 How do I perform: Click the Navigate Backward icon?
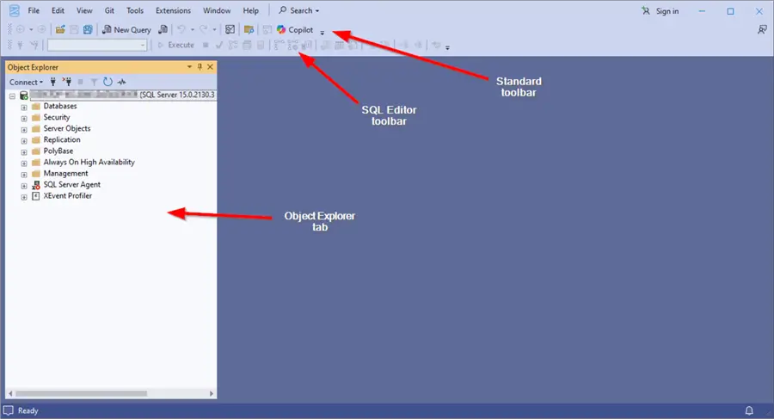point(21,29)
